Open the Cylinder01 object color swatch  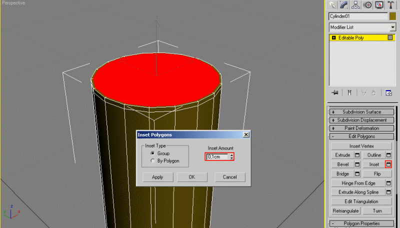(x=392, y=16)
